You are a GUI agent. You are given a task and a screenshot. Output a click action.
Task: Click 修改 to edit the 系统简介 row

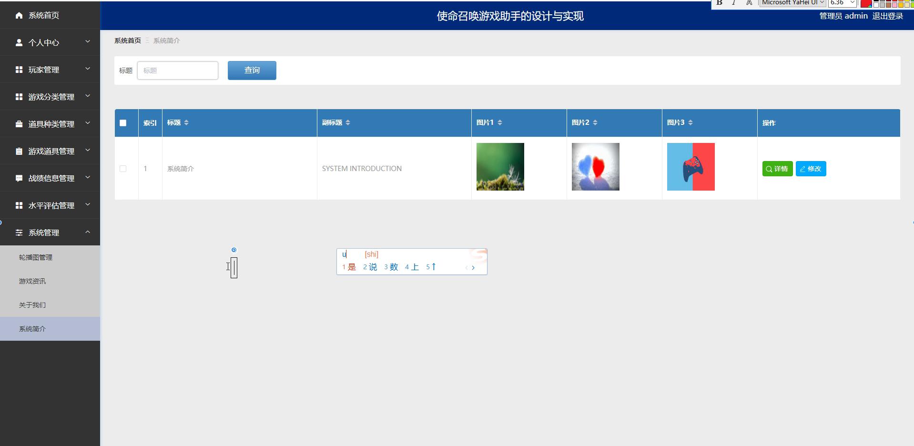[x=811, y=169]
